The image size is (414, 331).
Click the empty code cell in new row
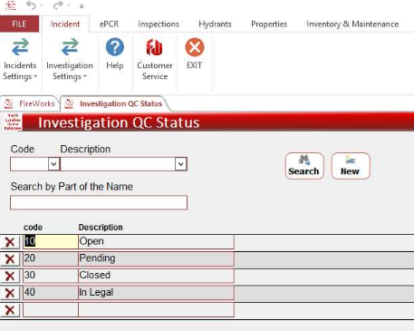pos(51,310)
